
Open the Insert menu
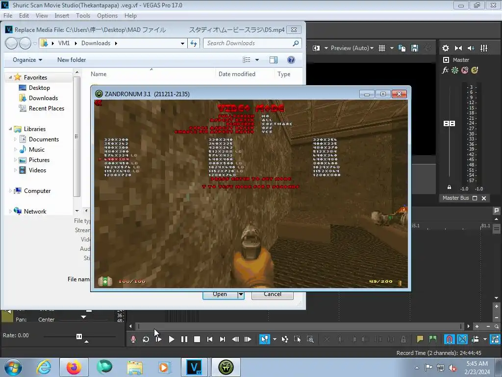(x=62, y=15)
